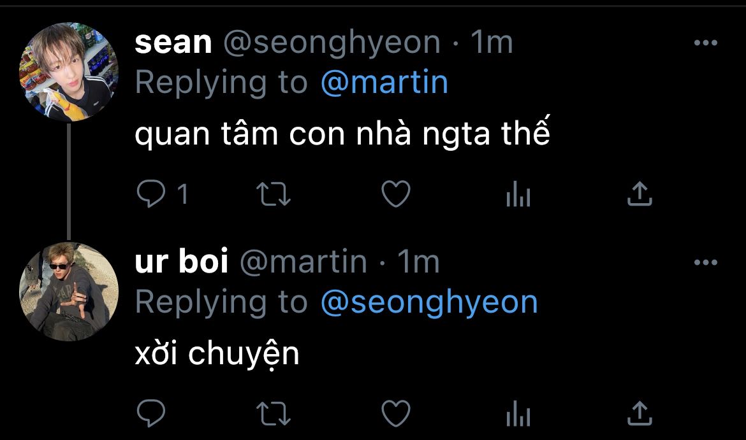This screenshot has height=440, width=746.
Task: Click the @martin mention link in sean's tweet
Action: pyautogui.click(x=384, y=83)
